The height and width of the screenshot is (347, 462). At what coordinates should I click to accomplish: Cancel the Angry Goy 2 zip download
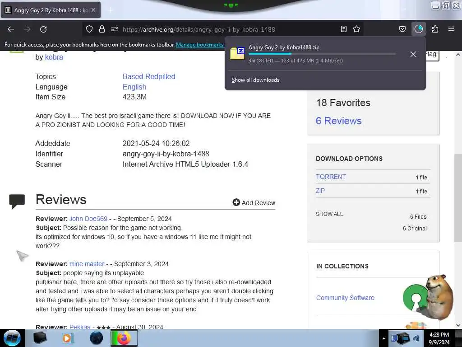tap(413, 54)
